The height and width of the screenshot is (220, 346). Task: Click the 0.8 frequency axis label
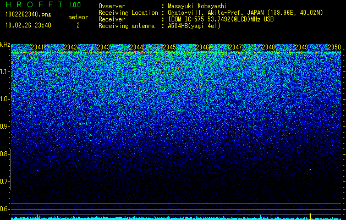coord(4,154)
